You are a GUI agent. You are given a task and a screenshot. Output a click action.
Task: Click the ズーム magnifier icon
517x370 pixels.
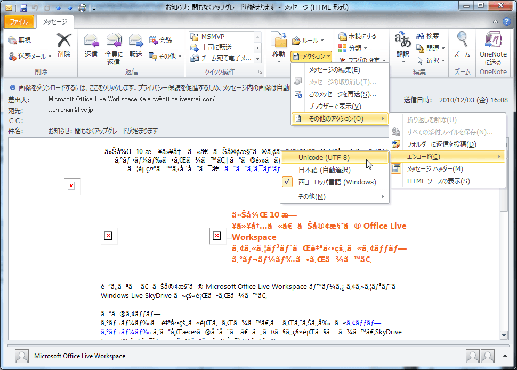(462, 45)
